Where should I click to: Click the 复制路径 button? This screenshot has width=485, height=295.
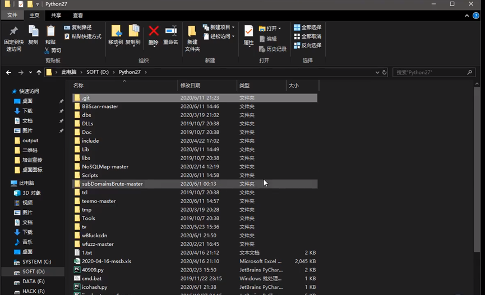click(x=78, y=27)
